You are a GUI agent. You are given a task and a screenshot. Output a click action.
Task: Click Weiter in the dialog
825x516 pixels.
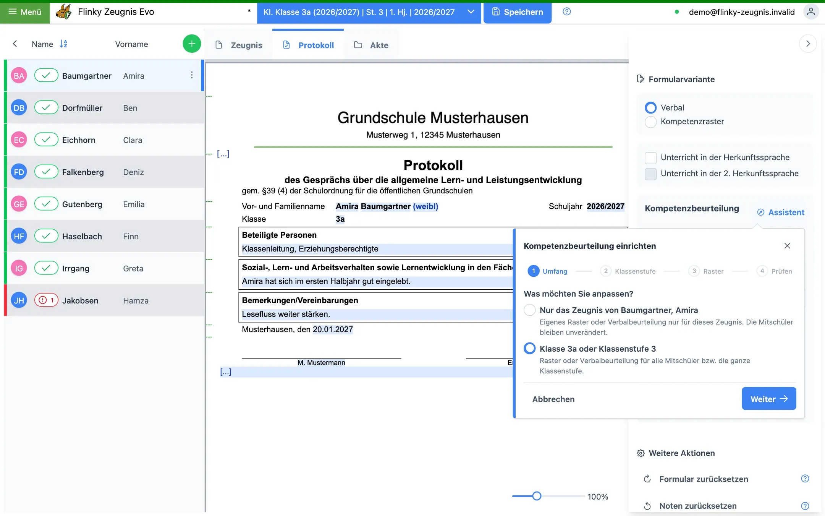[x=769, y=399]
